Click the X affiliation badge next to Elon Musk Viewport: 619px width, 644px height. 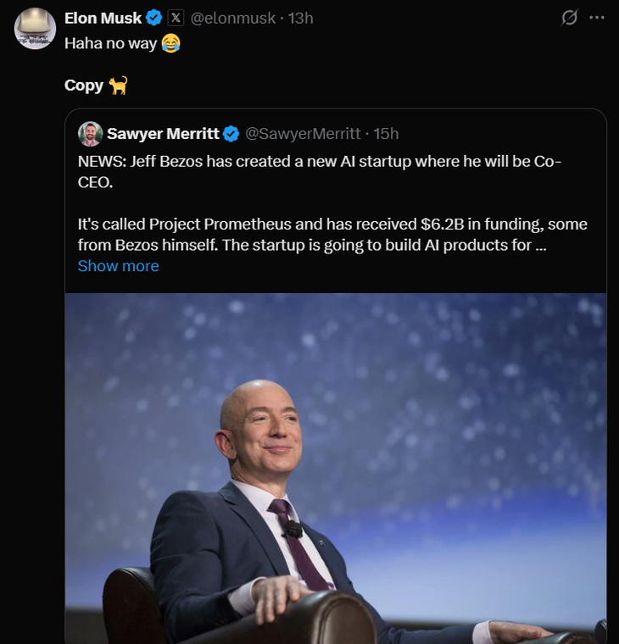coord(176,17)
